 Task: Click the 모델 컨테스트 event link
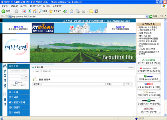tap(145, 33)
